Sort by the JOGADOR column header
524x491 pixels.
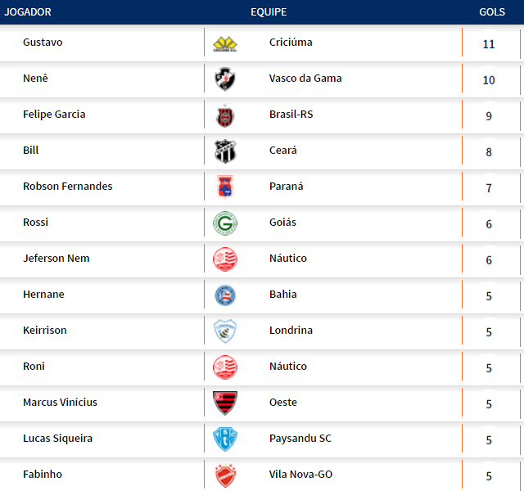(x=28, y=12)
